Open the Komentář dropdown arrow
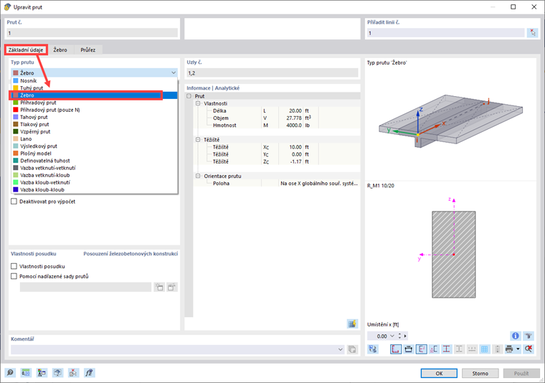The image size is (545, 383). [x=341, y=349]
